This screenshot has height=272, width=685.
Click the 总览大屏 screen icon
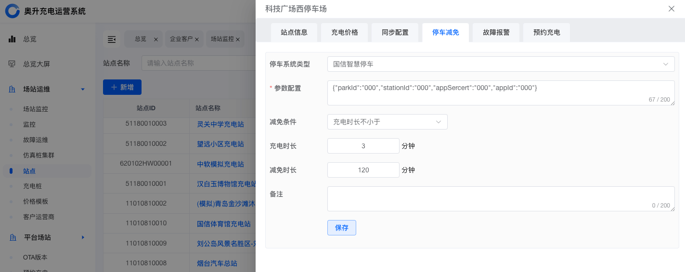pyautogui.click(x=12, y=64)
